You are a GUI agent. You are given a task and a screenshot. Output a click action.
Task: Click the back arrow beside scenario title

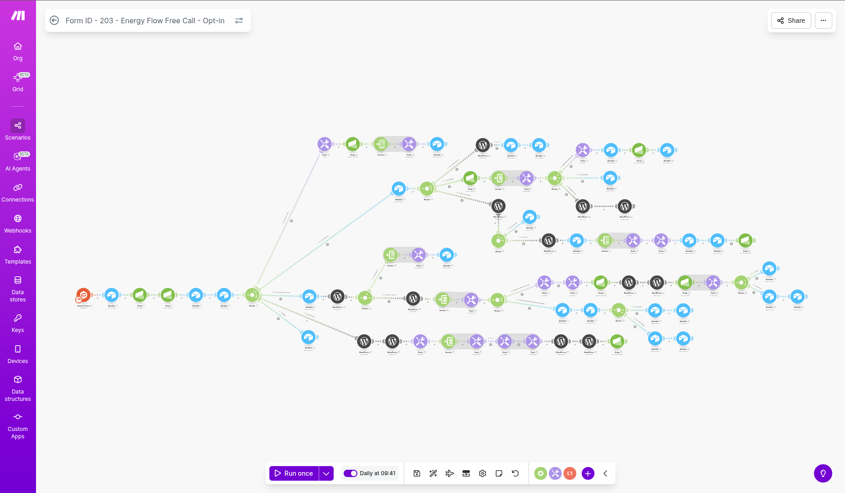pyautogui.click(x=54, y=21)
